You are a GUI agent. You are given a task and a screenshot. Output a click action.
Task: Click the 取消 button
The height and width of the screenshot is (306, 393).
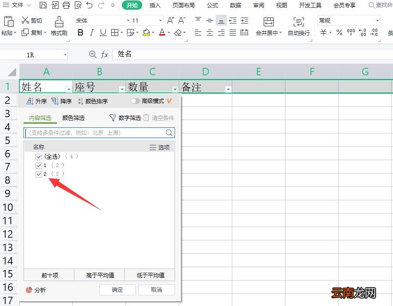tap(157, 290)
